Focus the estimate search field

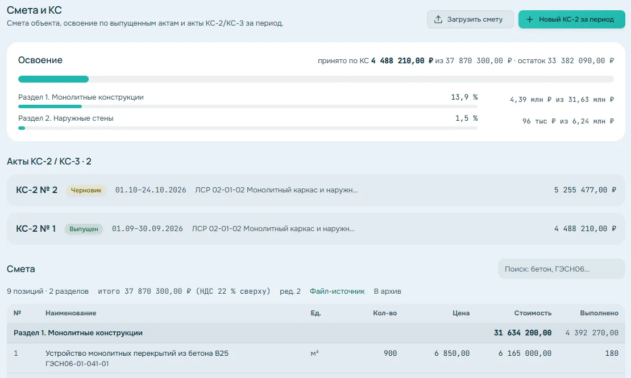(x=562, y=269)
